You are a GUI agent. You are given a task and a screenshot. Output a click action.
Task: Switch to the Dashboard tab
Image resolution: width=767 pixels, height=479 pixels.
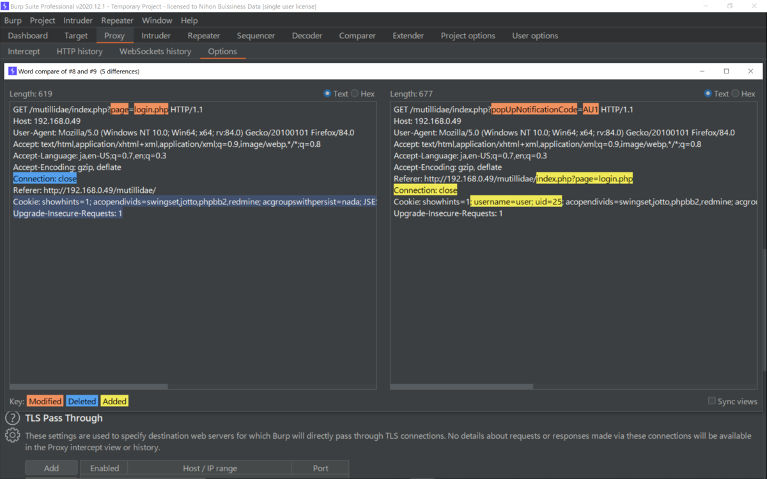coord(28,36)
